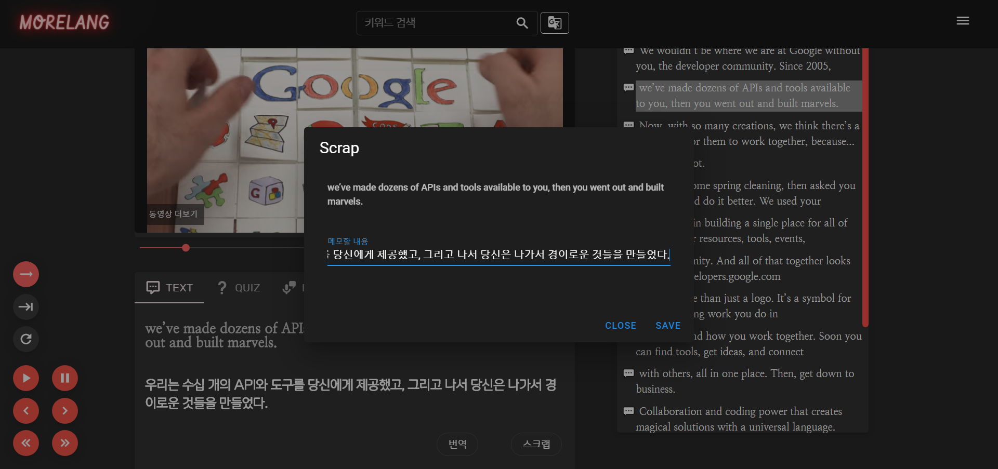Viewport: 998px width, 469px height.
Task: Select transcript line "with others, all in one place"
Action: tap(745, 381)
